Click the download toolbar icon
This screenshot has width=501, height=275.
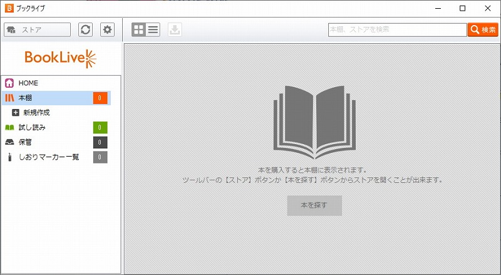[175, 29]
